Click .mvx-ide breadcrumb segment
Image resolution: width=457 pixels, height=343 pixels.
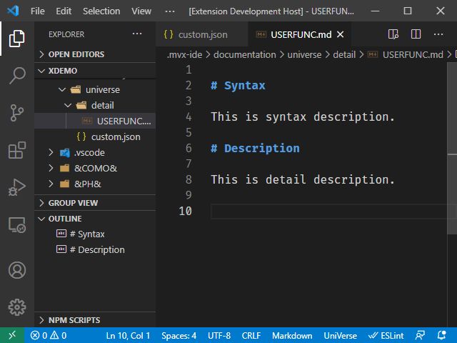pos(184,54)
